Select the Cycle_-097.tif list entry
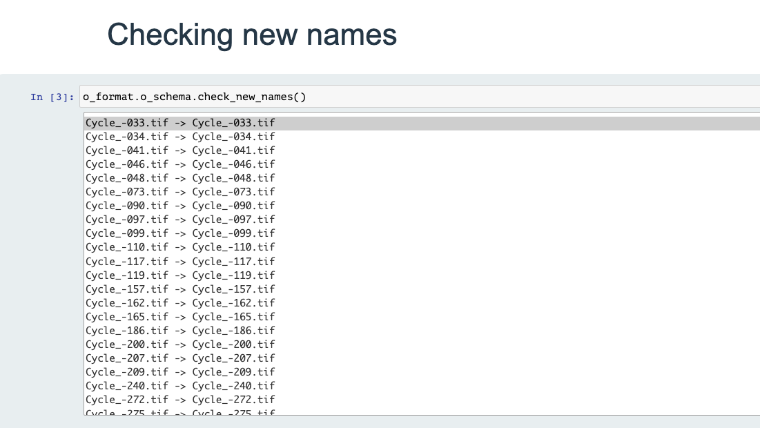This screenshot has height=428, width=760. point(180,220)
